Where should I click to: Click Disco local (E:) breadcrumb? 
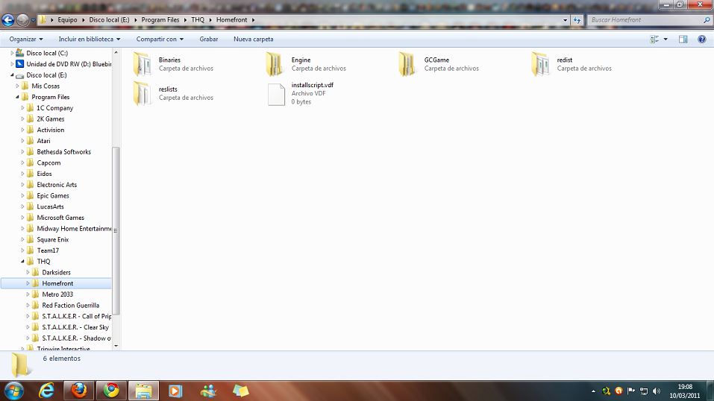click(109, 20)
